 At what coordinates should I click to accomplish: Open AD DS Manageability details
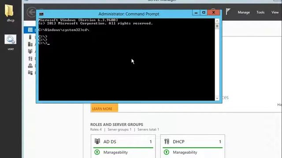[115, 152]
